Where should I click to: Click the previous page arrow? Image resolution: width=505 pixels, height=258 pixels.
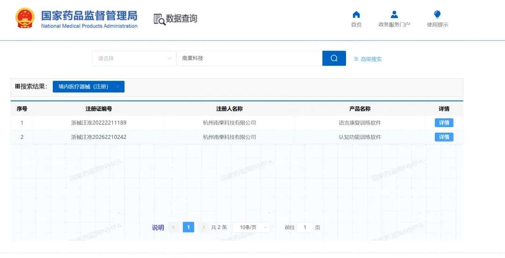pyautogui.click(x=173, y=228)
